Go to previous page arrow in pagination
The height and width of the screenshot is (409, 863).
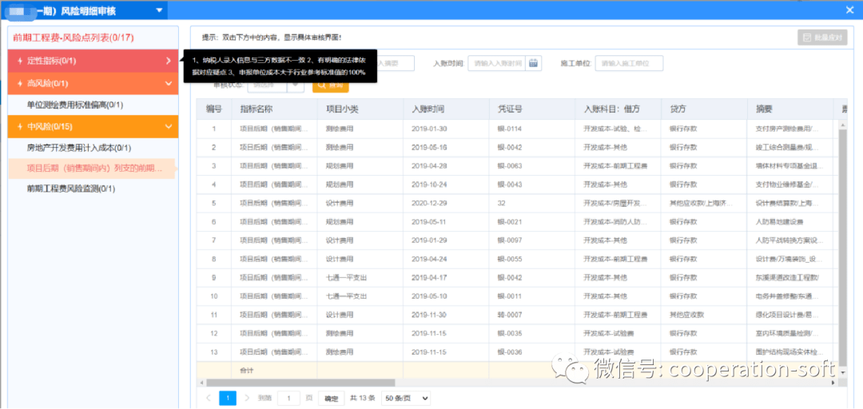pos(208,398)
